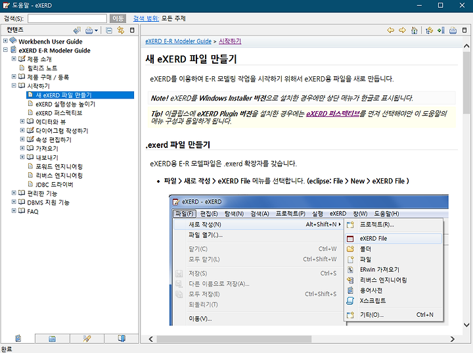Click the Bookmark Document icon
Viewport: 473px width, 353px height.
pos(441,30)
